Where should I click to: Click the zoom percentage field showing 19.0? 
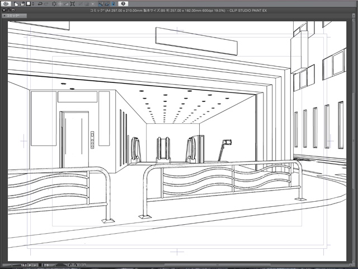tap(25, 265)
